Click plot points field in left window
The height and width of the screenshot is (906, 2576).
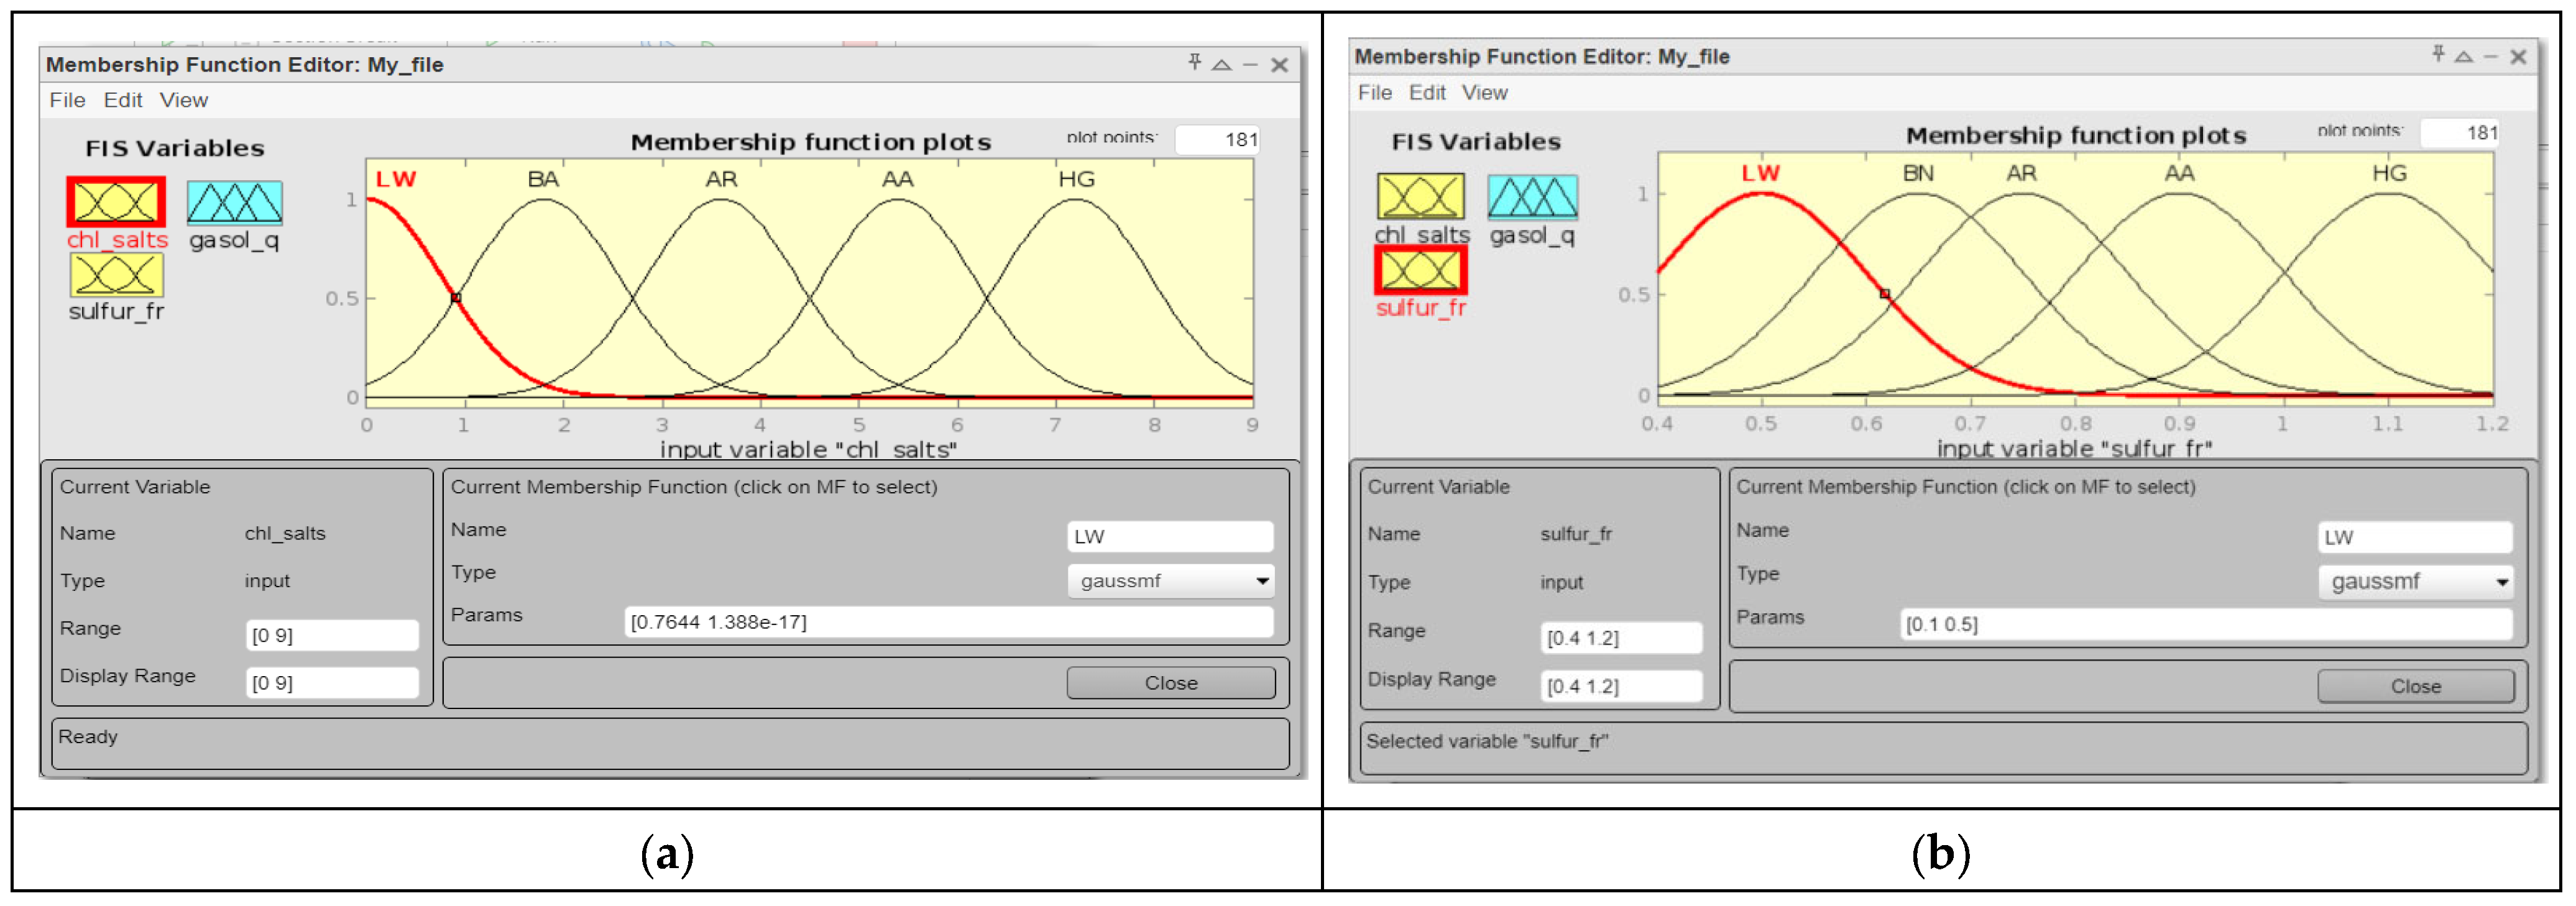coord(1217,140)
